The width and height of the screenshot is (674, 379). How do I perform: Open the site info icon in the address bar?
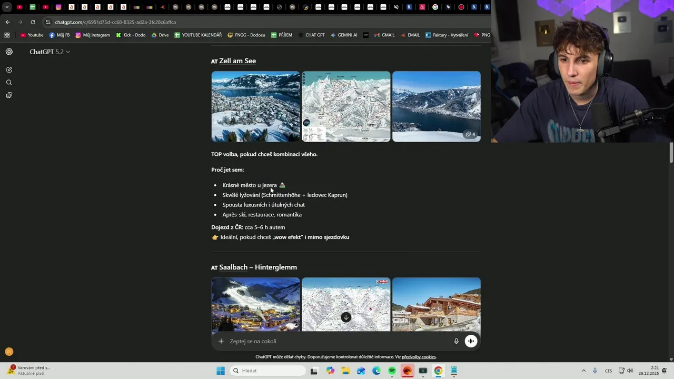tap(48, 22)
